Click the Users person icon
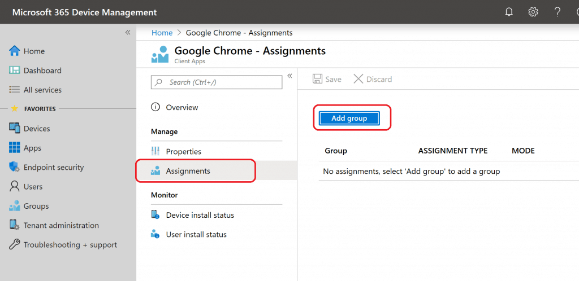The height and width of the screenshot is (281, 579). 14,186
